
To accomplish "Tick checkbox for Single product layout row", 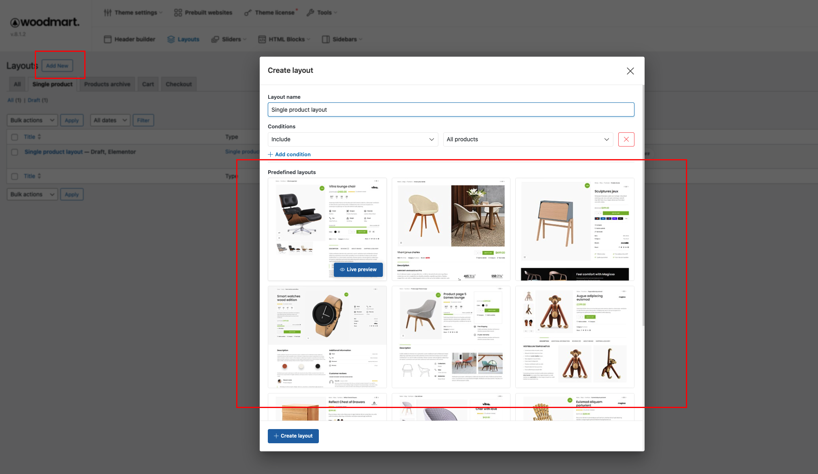I will [15, 152].
